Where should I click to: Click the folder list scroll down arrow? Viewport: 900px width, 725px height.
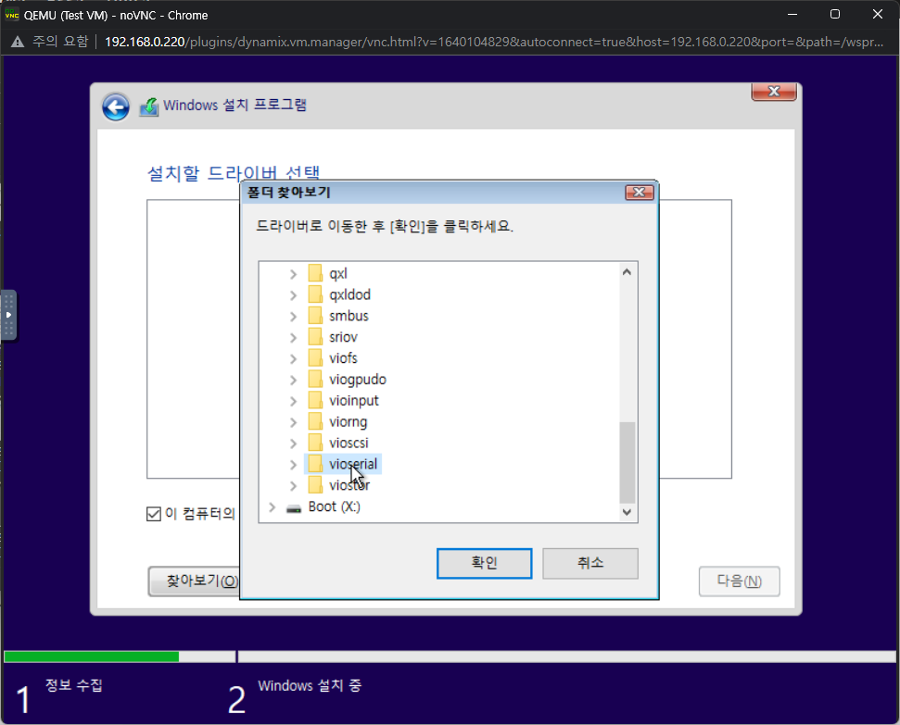[x=627, y=512]
